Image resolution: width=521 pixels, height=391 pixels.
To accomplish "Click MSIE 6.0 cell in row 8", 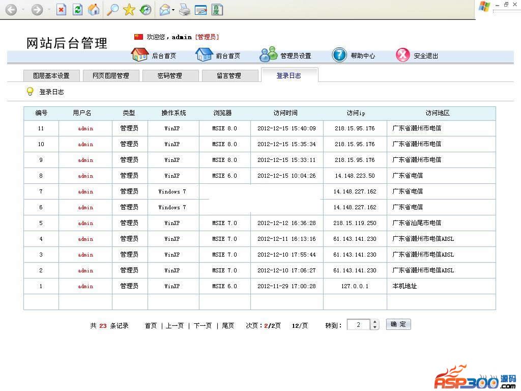I will point(224,176).
